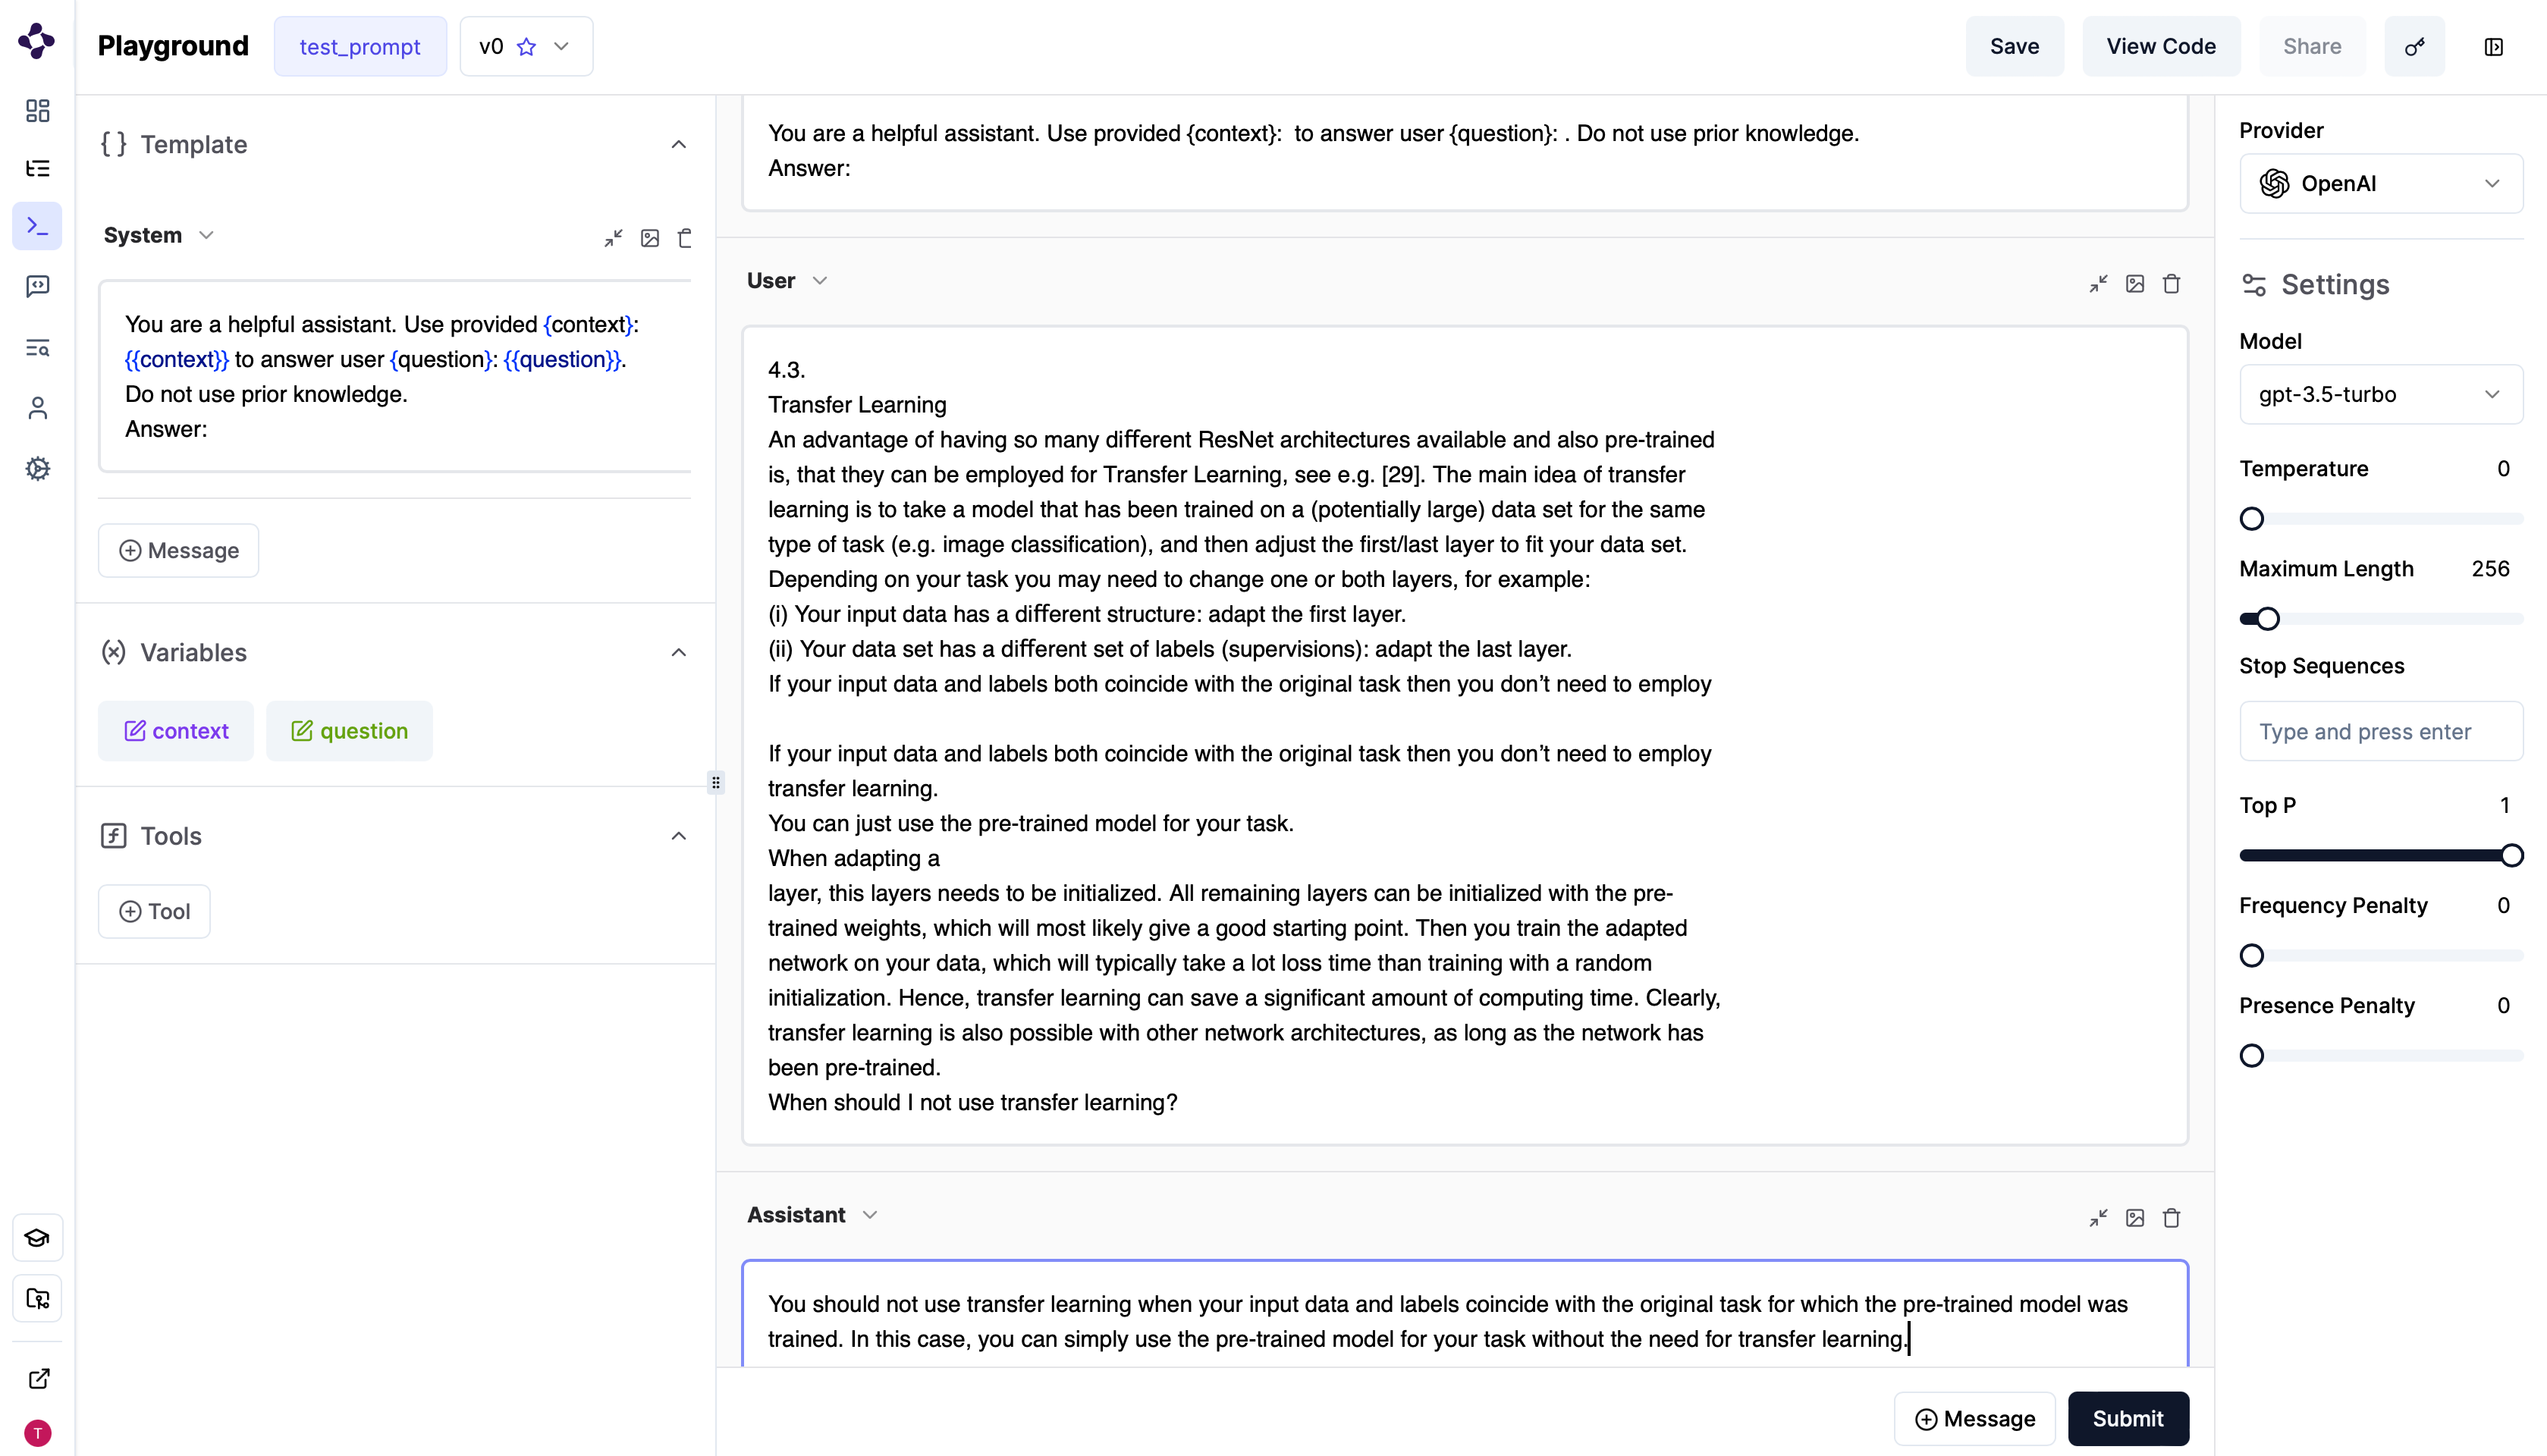Open the Provider OpenAI dropdown
The width and height of the screenshot is (2547, 1456).
point(2380,184)
